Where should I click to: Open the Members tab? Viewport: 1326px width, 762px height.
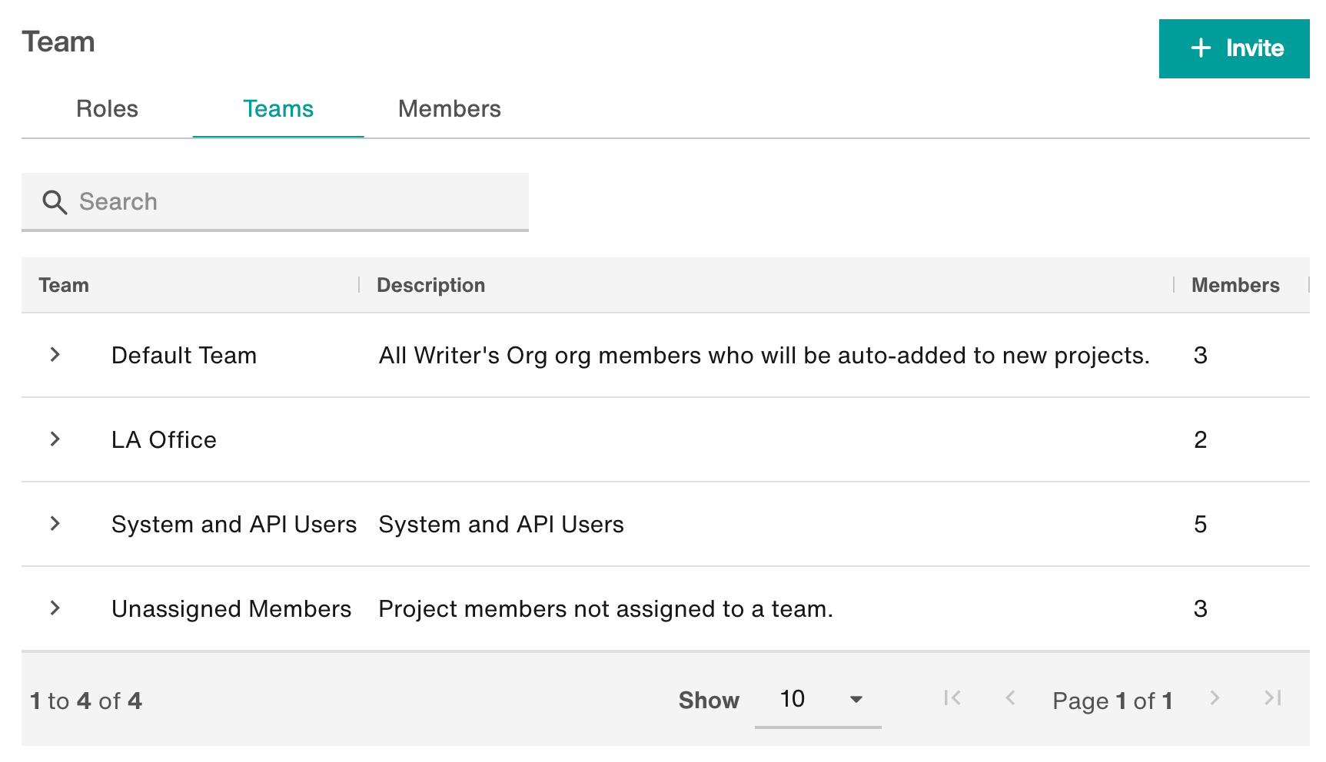click(x=449, y=109)
